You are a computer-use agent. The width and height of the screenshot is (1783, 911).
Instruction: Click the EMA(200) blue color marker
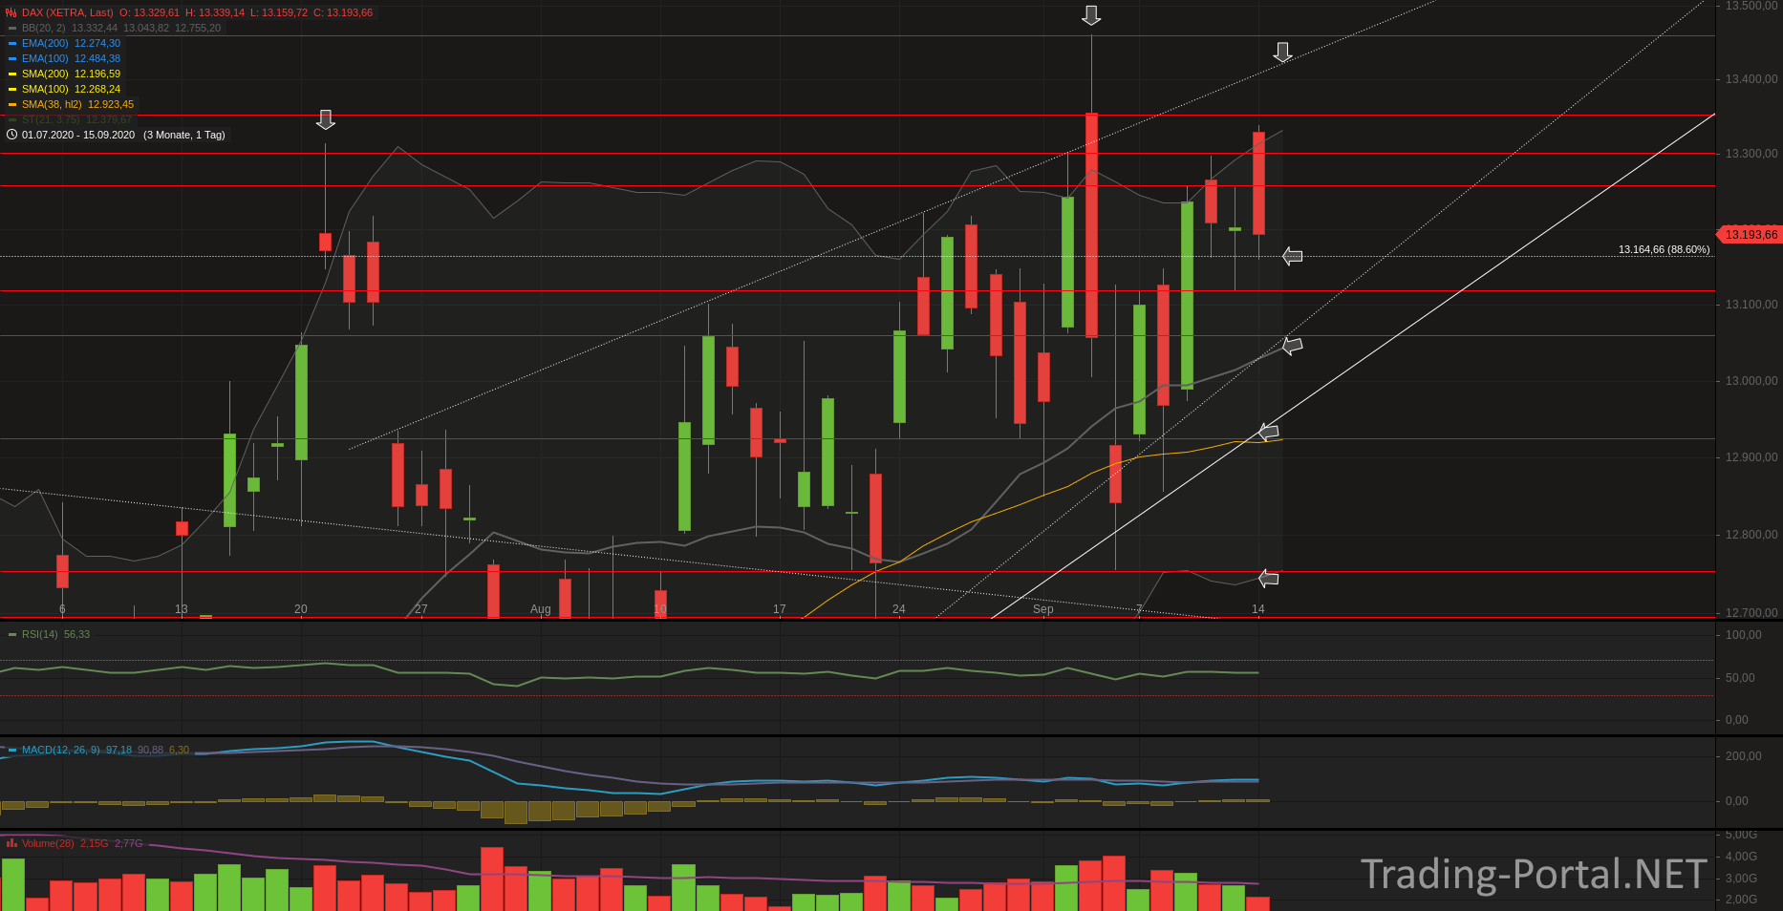point(12,44)
